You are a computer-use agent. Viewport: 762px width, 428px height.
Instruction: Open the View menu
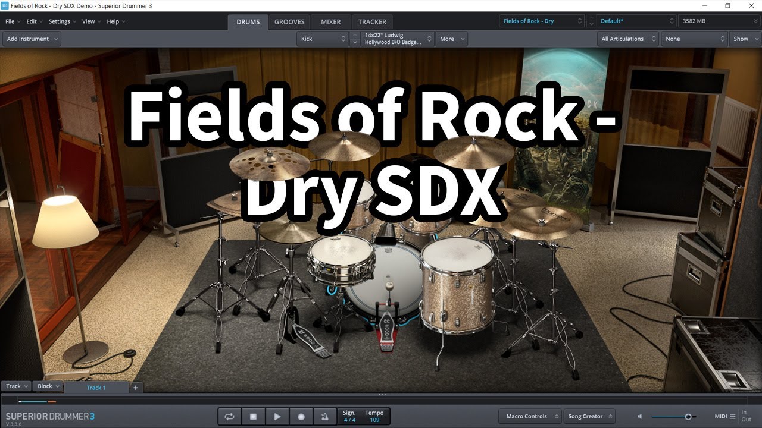(91, 21)
